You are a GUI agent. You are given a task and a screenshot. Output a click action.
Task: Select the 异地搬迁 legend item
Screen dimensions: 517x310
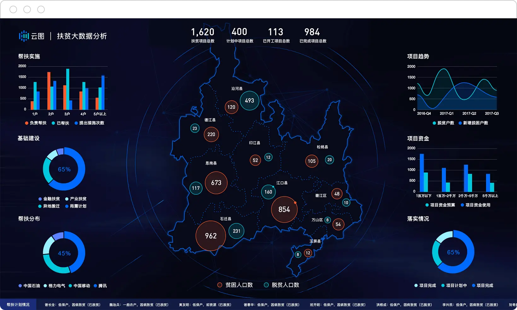[x=49, y=206]
